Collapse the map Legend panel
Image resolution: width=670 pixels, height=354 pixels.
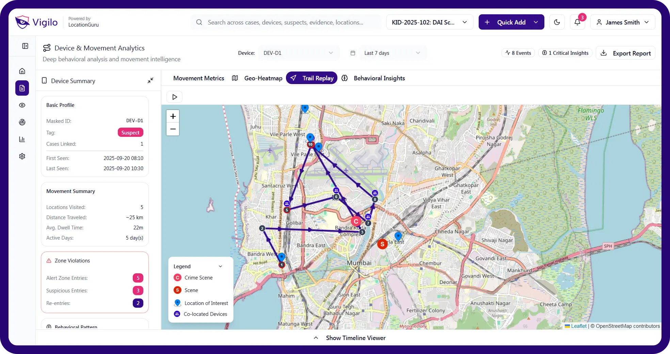point(220,267)
